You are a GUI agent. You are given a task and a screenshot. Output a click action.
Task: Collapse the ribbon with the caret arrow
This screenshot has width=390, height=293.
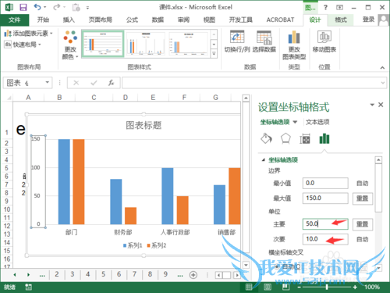pyautogui.click(x=382, y=68)
